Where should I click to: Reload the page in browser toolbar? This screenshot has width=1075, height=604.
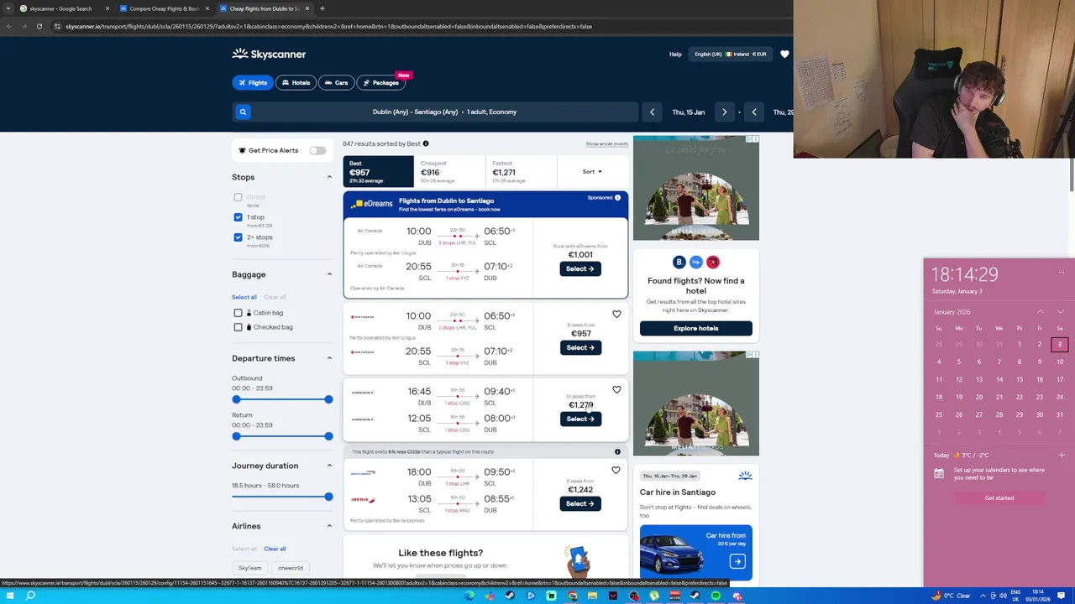(39, 26)
